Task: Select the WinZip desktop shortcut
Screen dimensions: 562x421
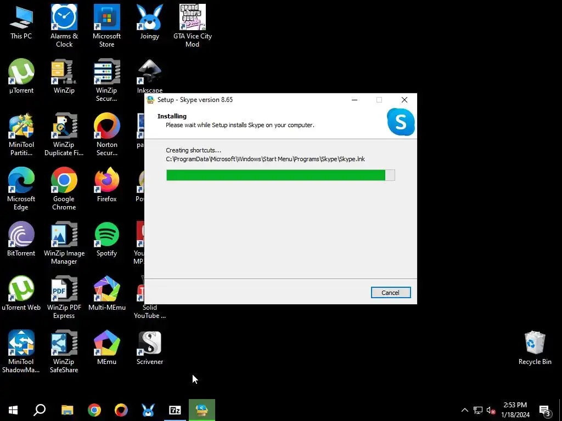Action: pyautogui.click(x=64, y=76)
